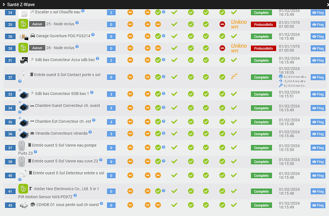Click the question mark next to Véranda Convecteurs véranda
Viewport: 329px width, 216px height.
point(90,132)
